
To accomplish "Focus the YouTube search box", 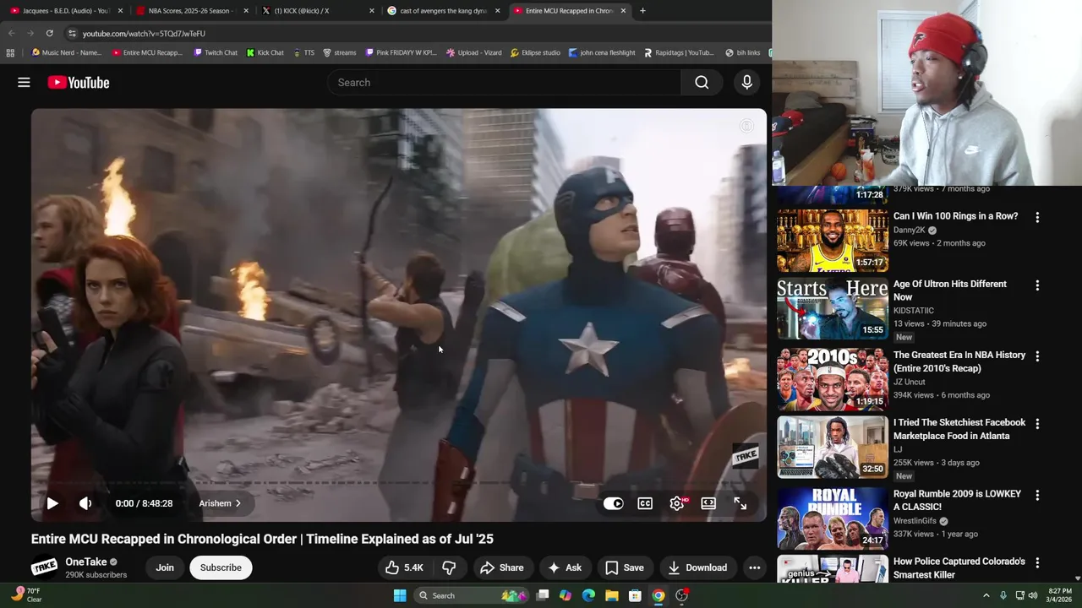I will tap(504, 82).
